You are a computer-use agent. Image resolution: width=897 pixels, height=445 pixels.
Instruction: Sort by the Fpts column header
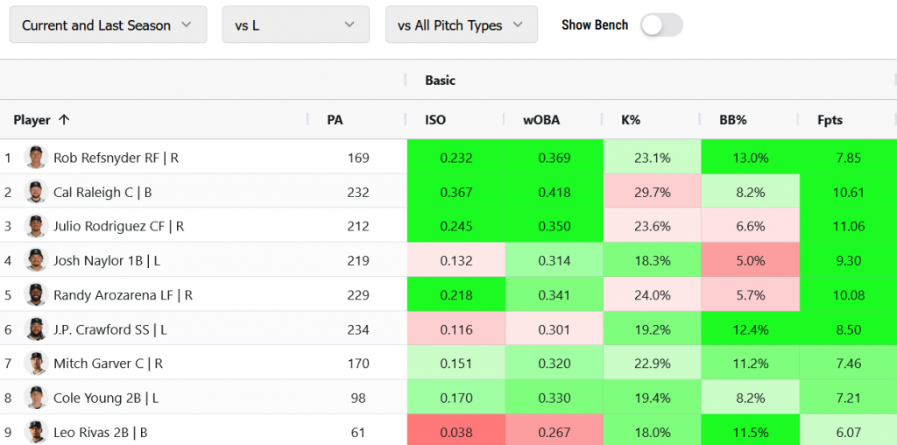click(830, 120)
